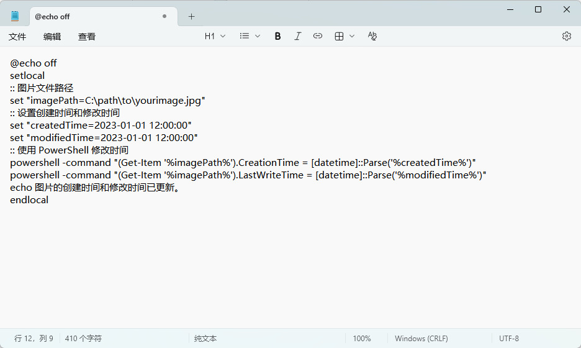Click the 'set "modifiedTime=' line
Viewport: 581px width, 348px height.
(x=104, y=137)
